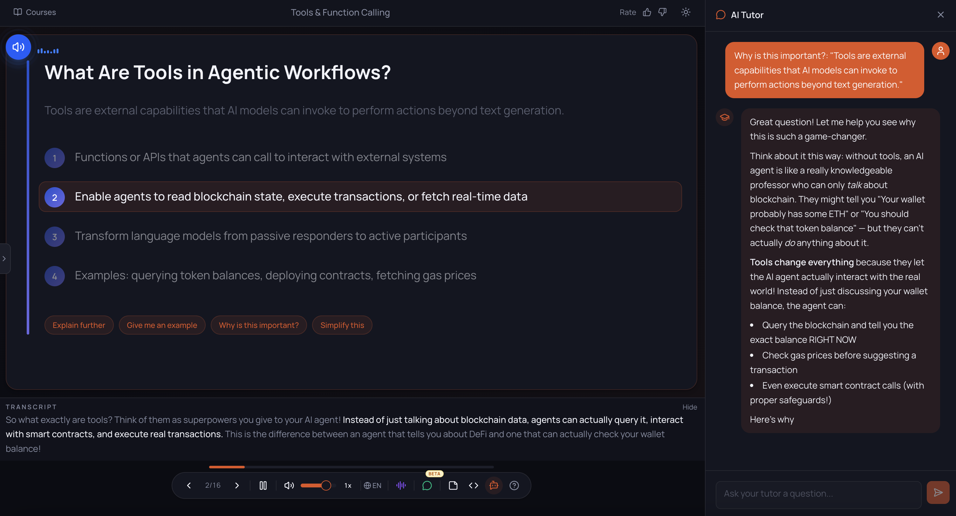The image size is (956, 516).
Task: Expand the left sidebar chevron
Action: pos(4,259)
